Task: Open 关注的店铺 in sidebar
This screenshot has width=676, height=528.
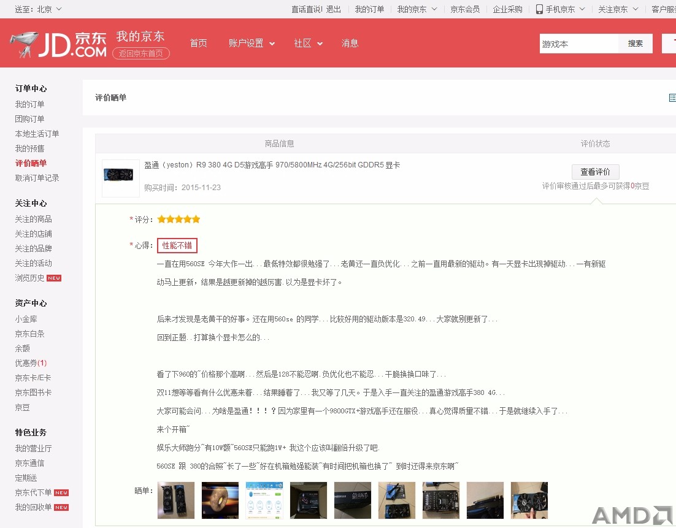Action: pos(33,234)
